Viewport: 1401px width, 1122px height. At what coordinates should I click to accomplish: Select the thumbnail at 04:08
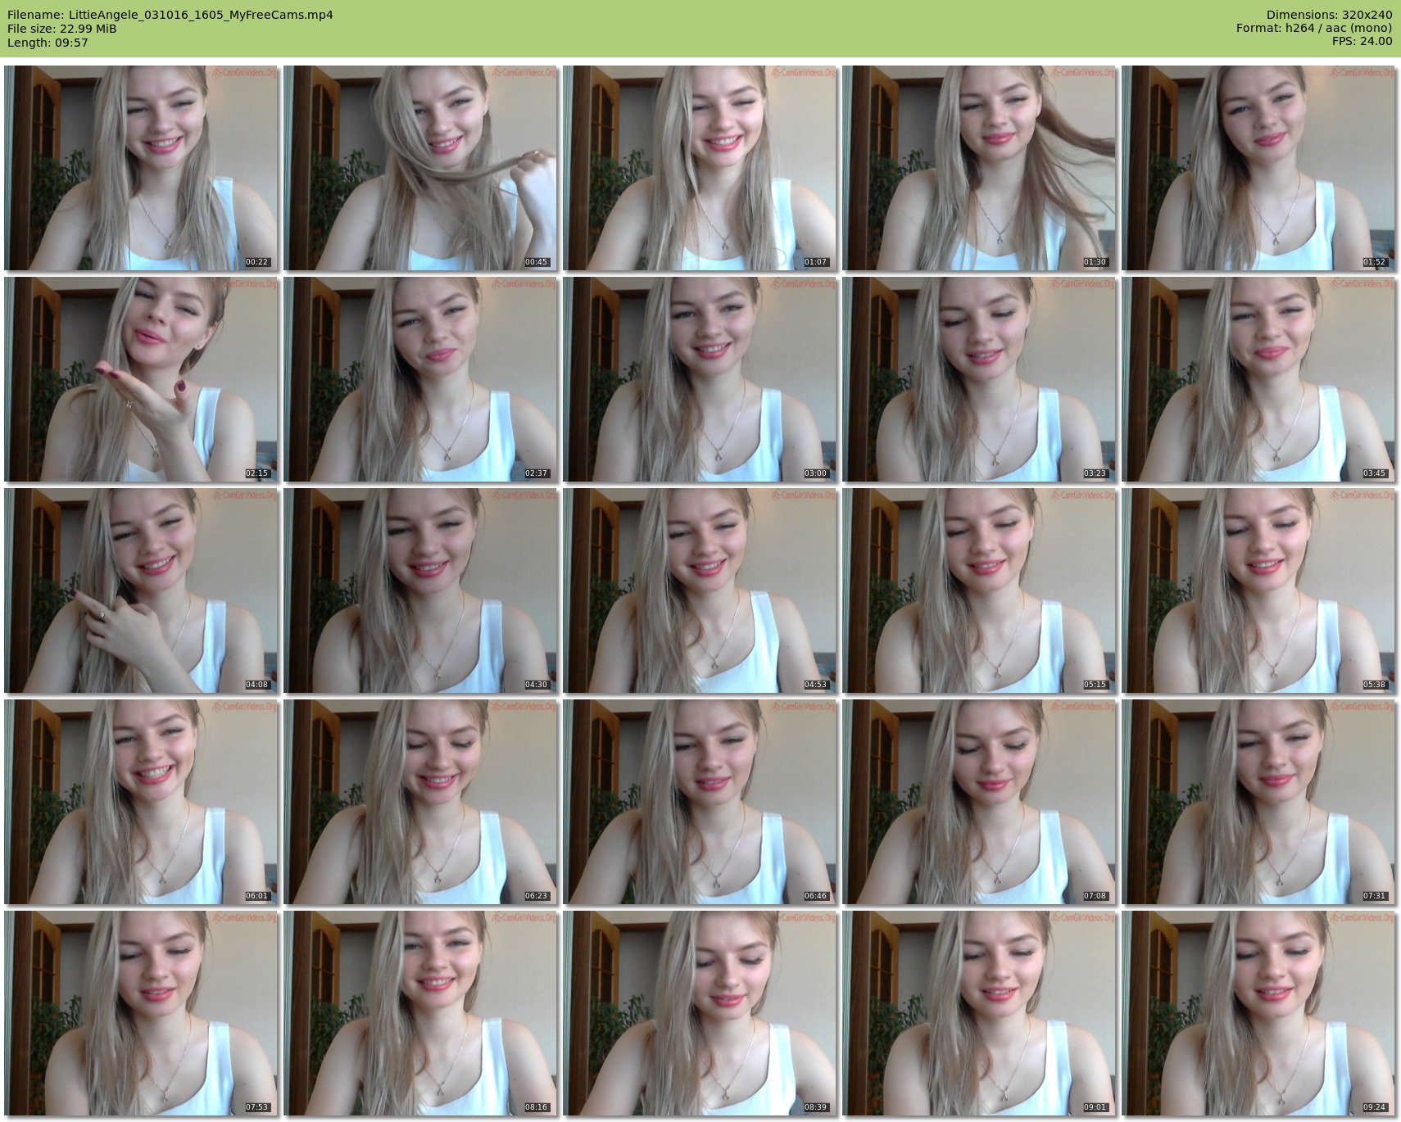(x=141, y=590)
